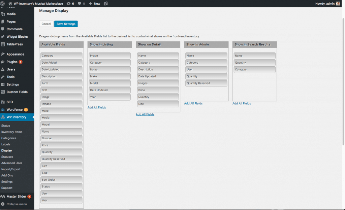Click the Save Settings button
The height and width of the screenshot is (210, 345).
coord(66,24)
